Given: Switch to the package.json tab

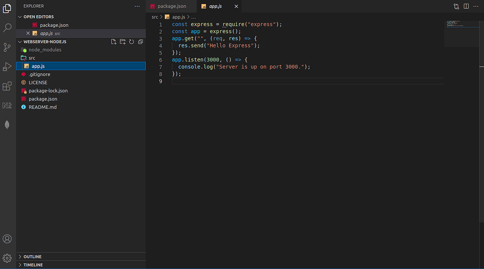Looking at the screenshot, I should click(171, 6).
